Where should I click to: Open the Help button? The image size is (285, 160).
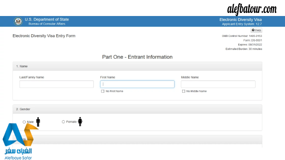point(256,30)
